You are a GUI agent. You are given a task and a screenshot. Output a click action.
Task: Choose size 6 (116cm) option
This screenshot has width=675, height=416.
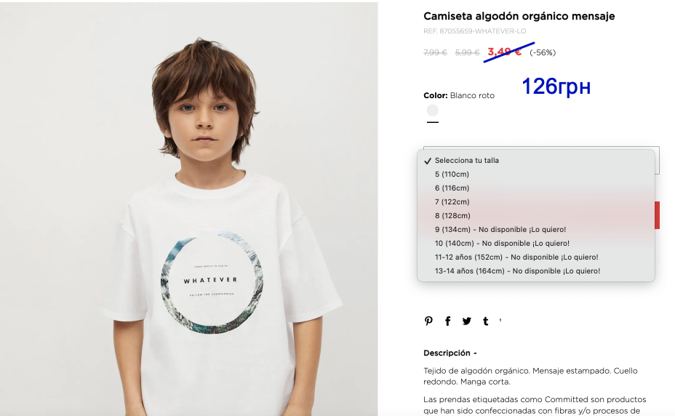click(x=536, y=188)
